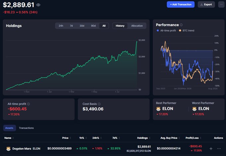The width and height of the screenshot is (226, 156).
Task: Add a transaction via ELON row plus icon
Action: coord(211,149)
